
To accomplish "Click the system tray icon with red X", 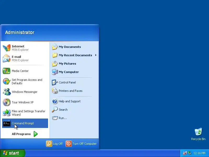I will [x=185, y=153].
